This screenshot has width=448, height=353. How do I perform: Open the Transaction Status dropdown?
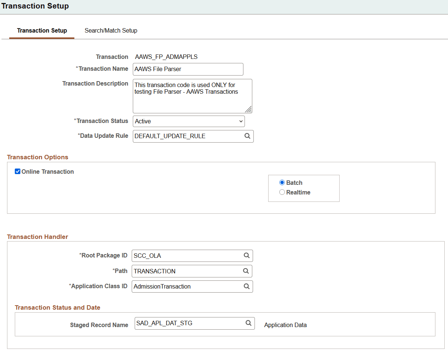240,121
